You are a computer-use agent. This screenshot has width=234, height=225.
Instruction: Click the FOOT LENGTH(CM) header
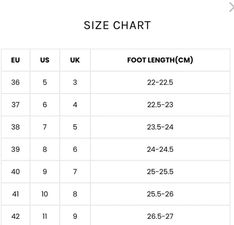click(160, 60)
